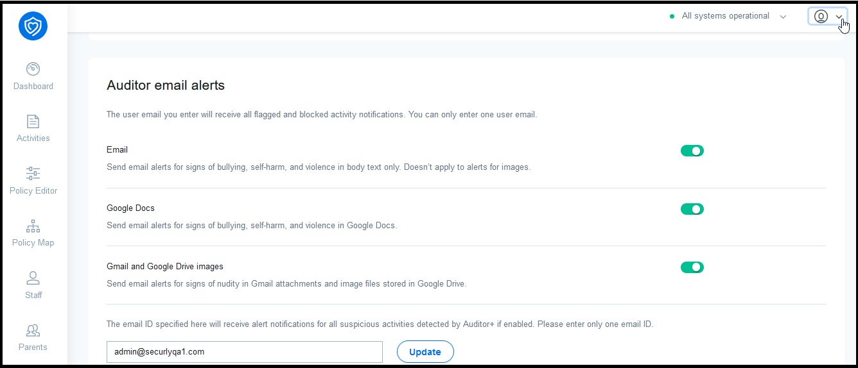Expand the All systems operational dropdown
Image resolution: width=858 pixels, height=368 pixels.
(x=783, y=17)
